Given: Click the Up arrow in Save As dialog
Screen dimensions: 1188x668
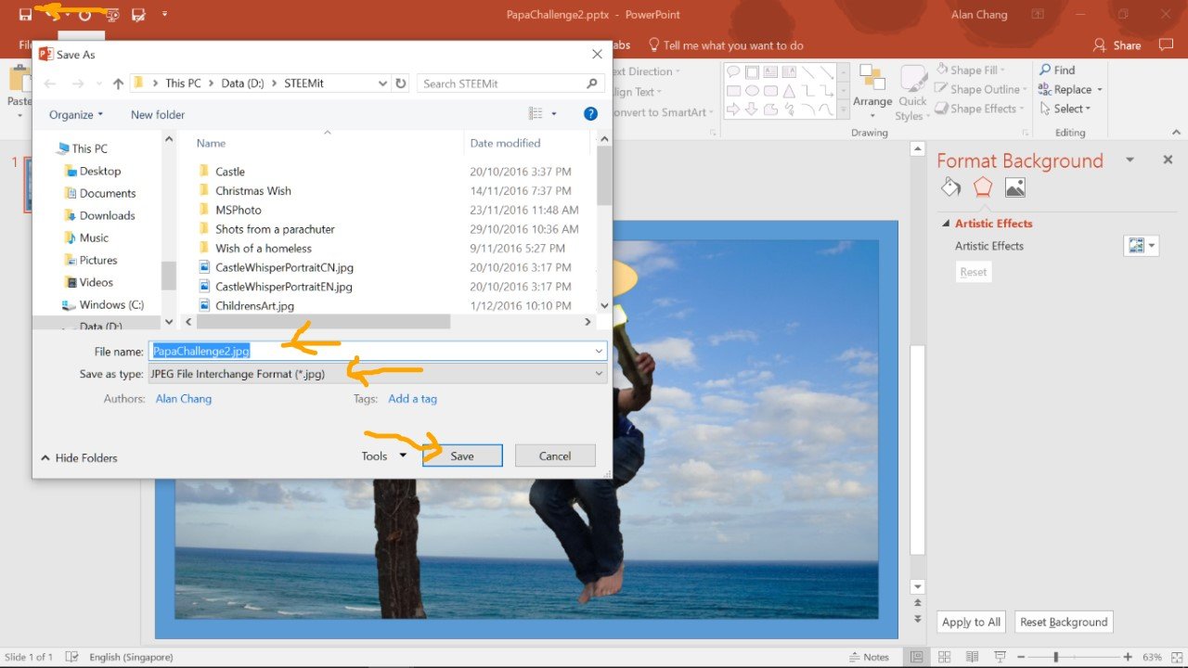Looking at the screenshot, I should pos(118,83).
